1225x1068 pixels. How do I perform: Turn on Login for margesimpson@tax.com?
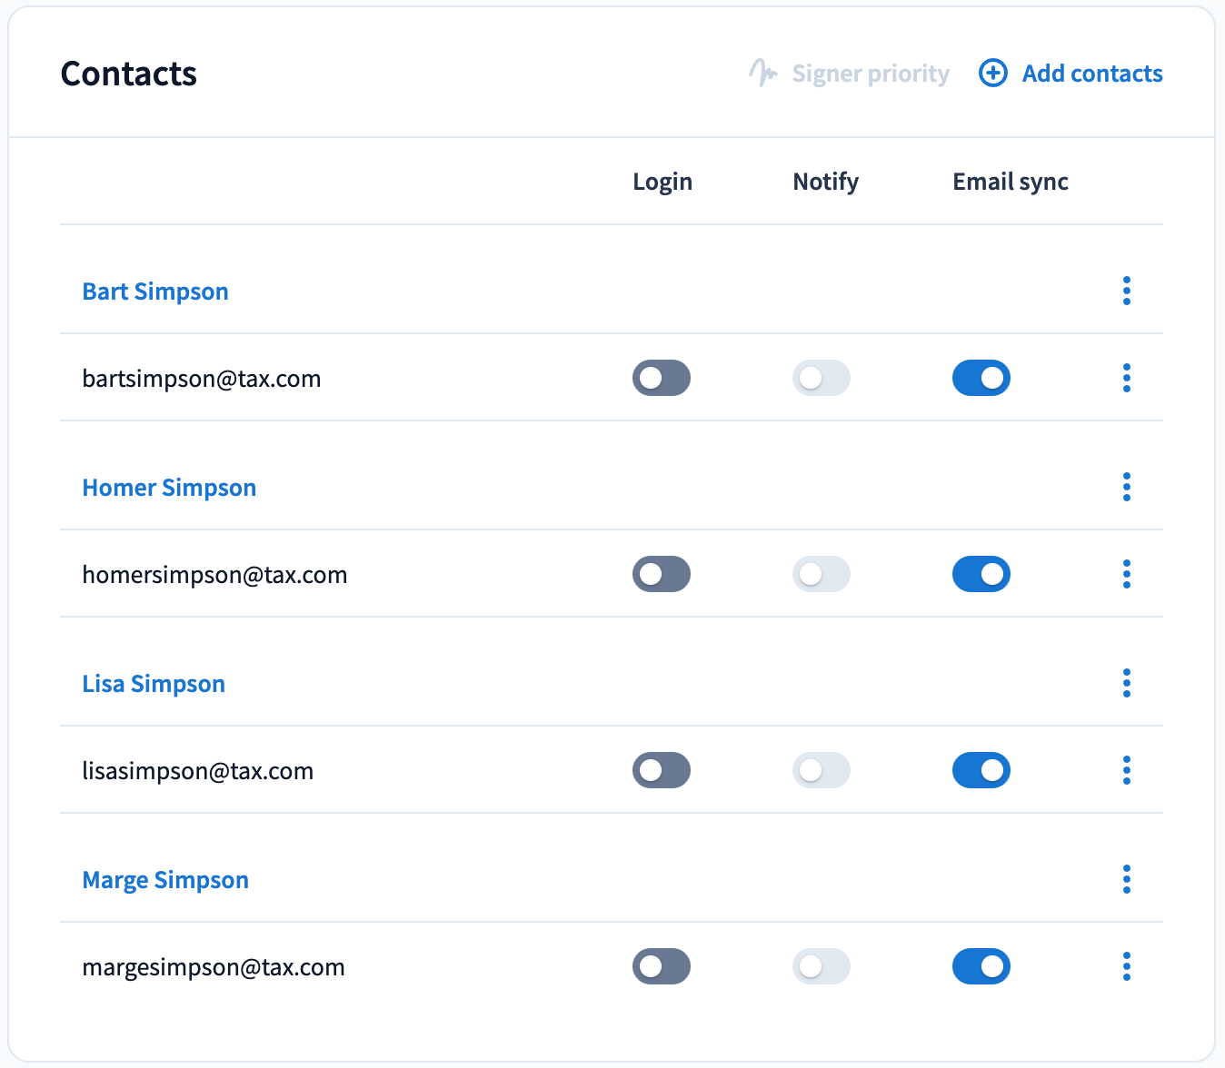tap(662, 966)
